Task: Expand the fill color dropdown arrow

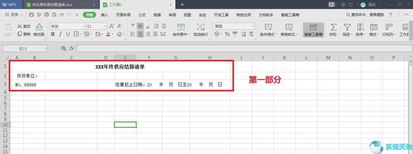Action: pyautogui.click(x=102, y=34)
